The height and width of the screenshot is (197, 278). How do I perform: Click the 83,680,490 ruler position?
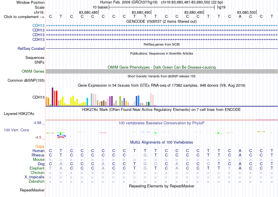[x=141, y=12]
